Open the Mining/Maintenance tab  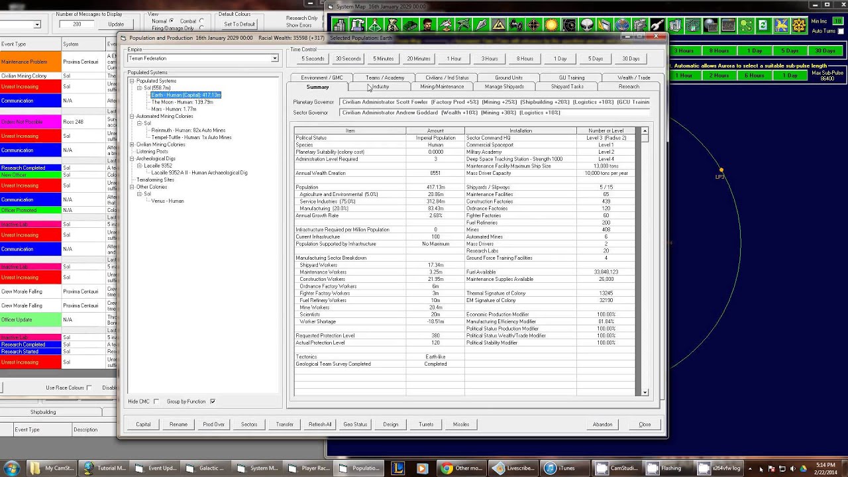[x=442, y=87]
